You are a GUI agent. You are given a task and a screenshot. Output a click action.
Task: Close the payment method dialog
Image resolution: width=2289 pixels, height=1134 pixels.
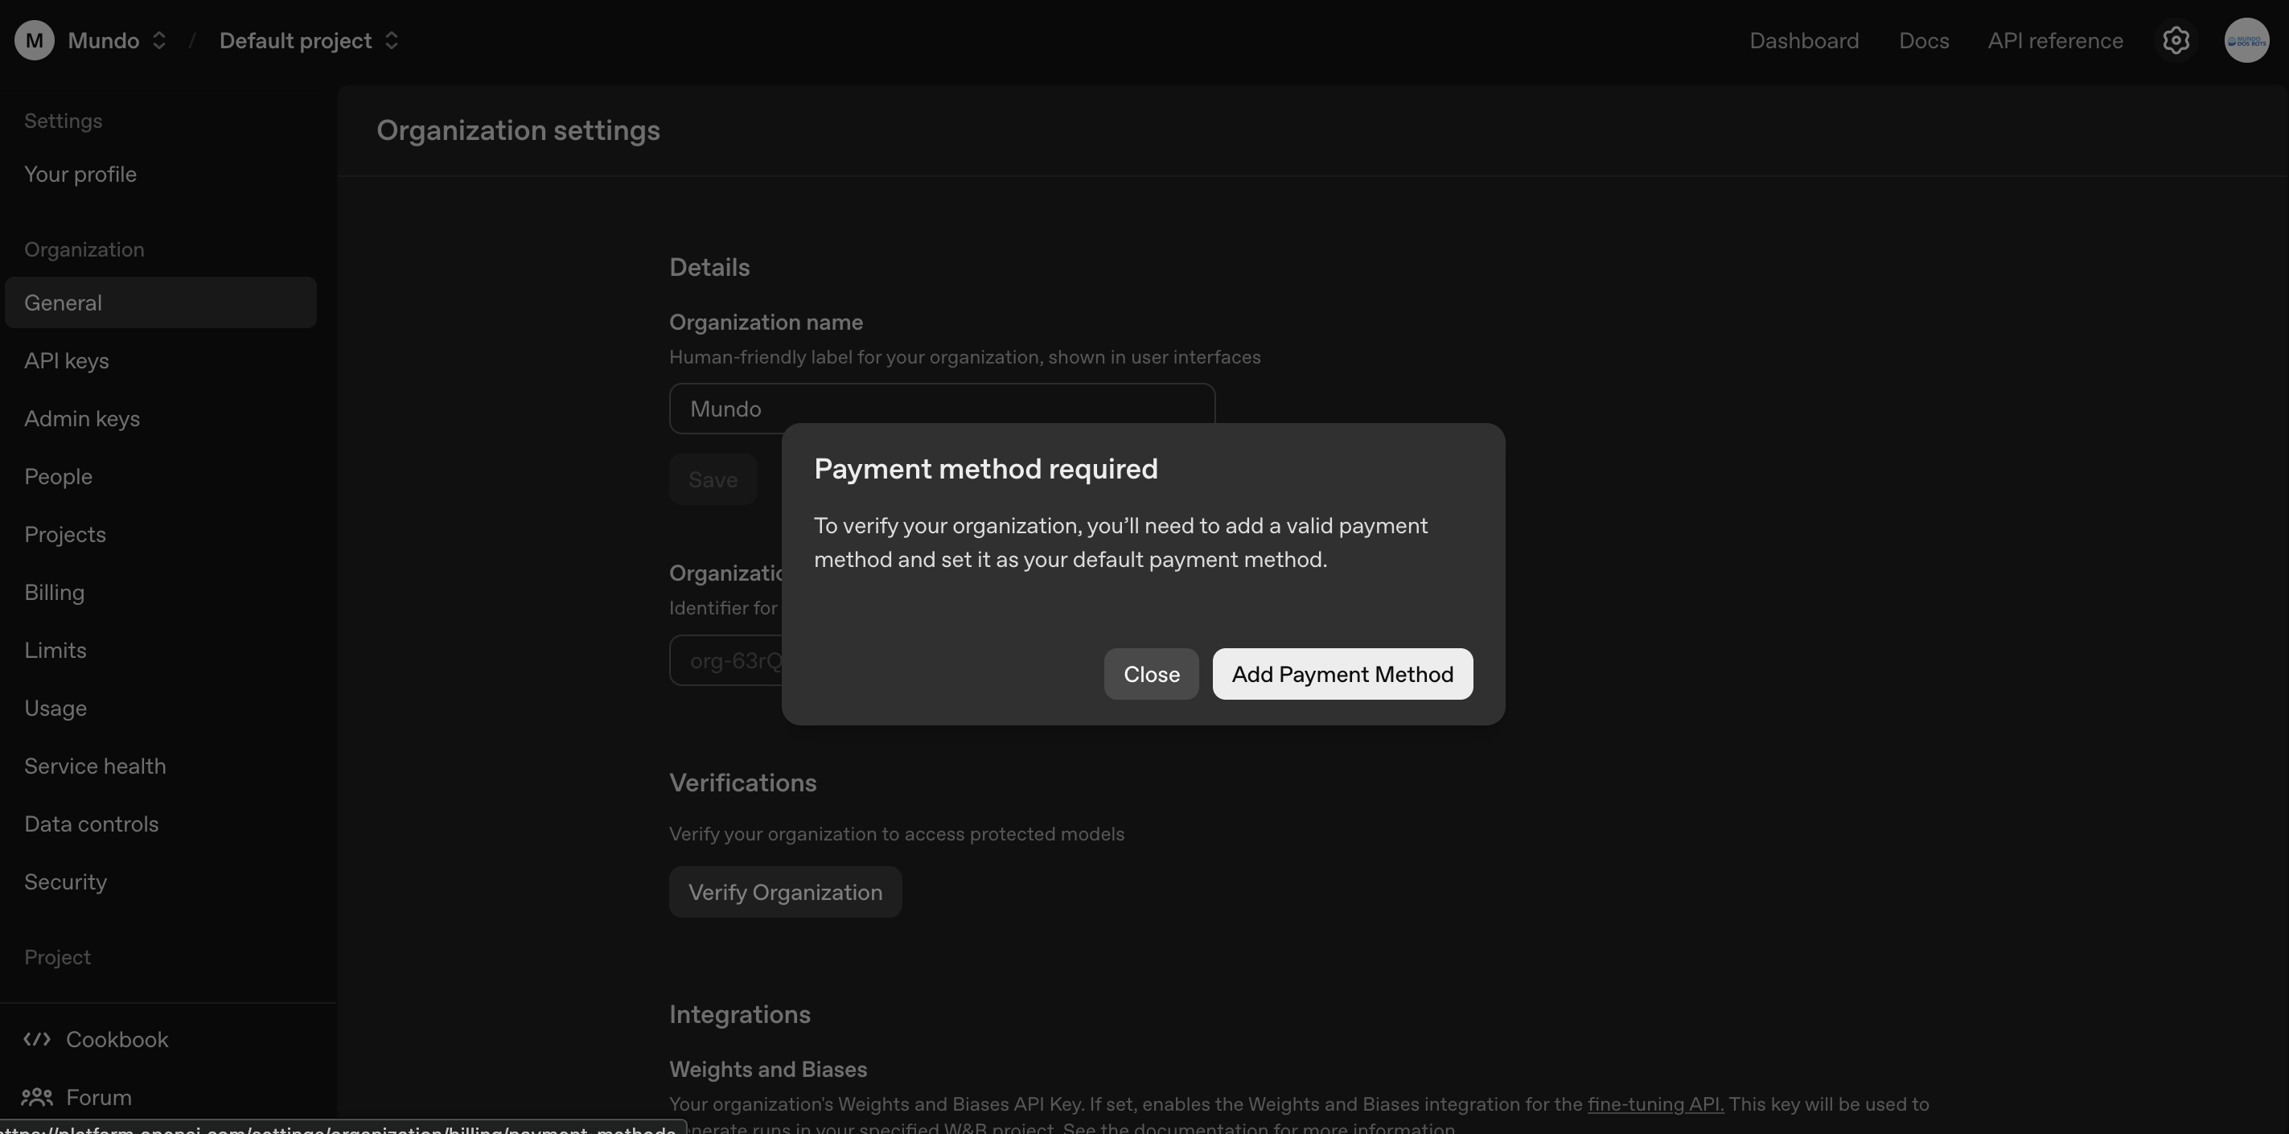1151,674
